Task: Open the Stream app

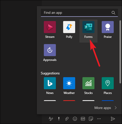Action: point(50,30)
